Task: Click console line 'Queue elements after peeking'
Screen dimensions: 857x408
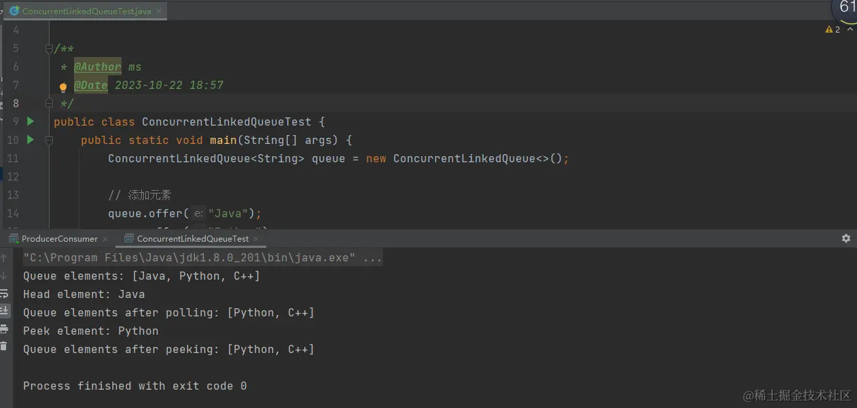Action: (169, 350)
